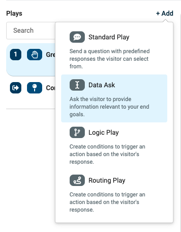
Task: Click the Routing Play route icon
Action: 77,180
